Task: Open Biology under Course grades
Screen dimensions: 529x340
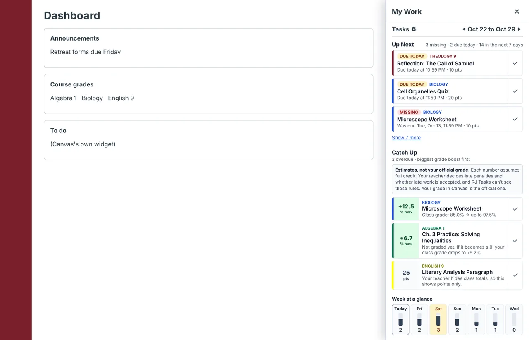Action: (x=92, y=98)
